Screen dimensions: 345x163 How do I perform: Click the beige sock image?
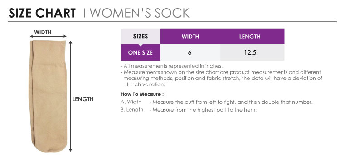coord(48,96)
